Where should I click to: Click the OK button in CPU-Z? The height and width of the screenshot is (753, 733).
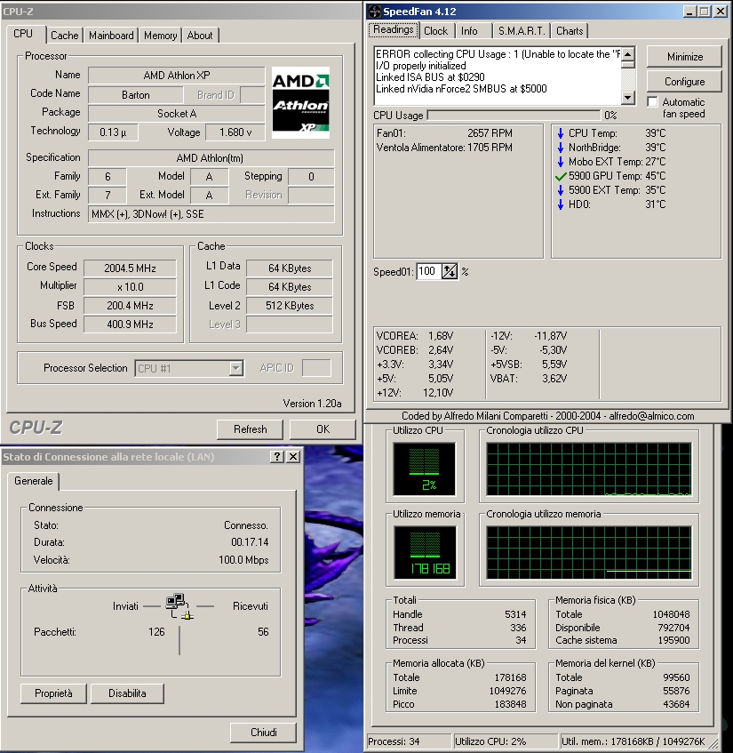(323, 429)
